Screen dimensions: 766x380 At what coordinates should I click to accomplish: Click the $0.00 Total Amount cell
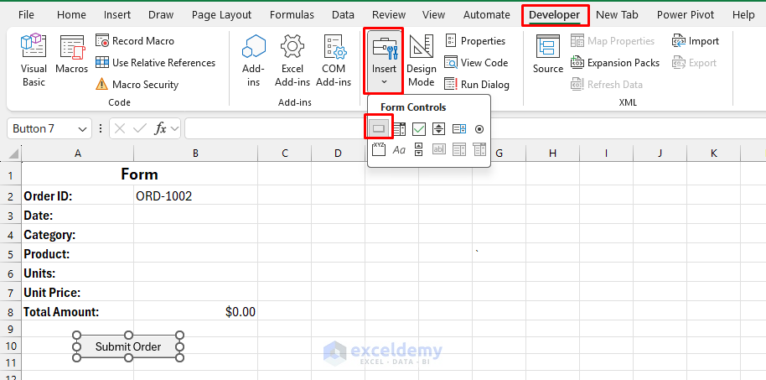coord(196,312)
